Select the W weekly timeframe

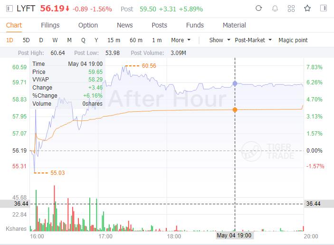pos(55,40)
